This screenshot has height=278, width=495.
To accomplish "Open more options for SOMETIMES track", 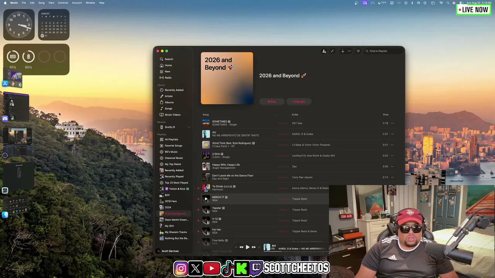I will tap(392, 123).
